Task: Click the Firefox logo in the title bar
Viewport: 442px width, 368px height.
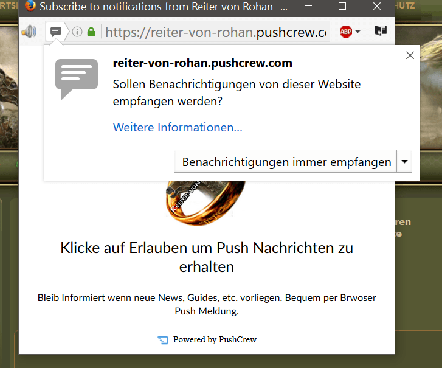Action: (x=30, y=7)
